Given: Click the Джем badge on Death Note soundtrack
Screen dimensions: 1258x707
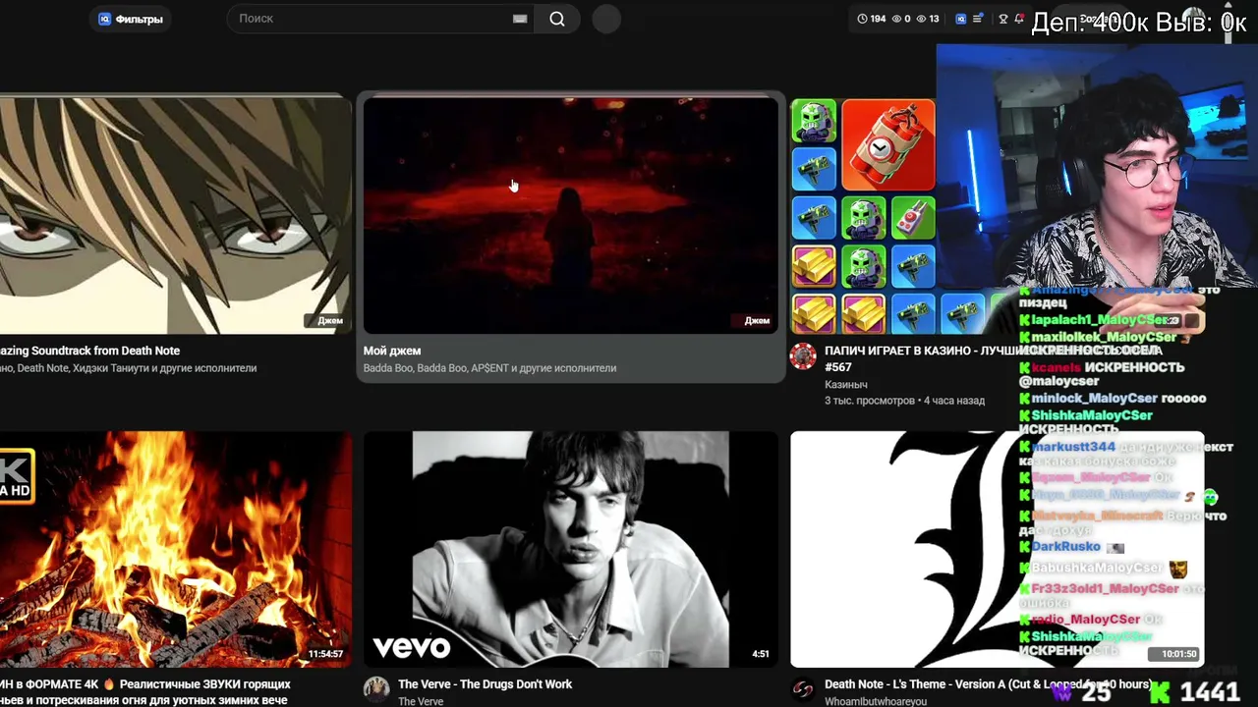Looking at the screenshot, I should pyautogui.click(x=330, y=320).
